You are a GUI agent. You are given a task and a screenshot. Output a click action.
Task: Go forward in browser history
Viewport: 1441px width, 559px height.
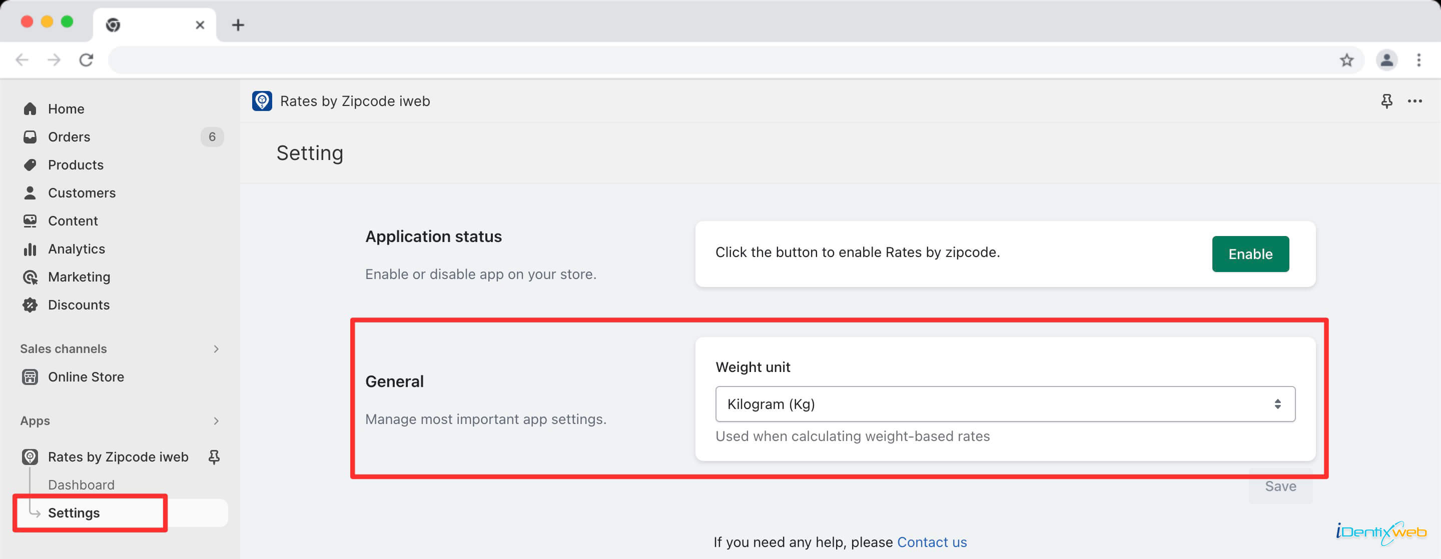(54, 60)
